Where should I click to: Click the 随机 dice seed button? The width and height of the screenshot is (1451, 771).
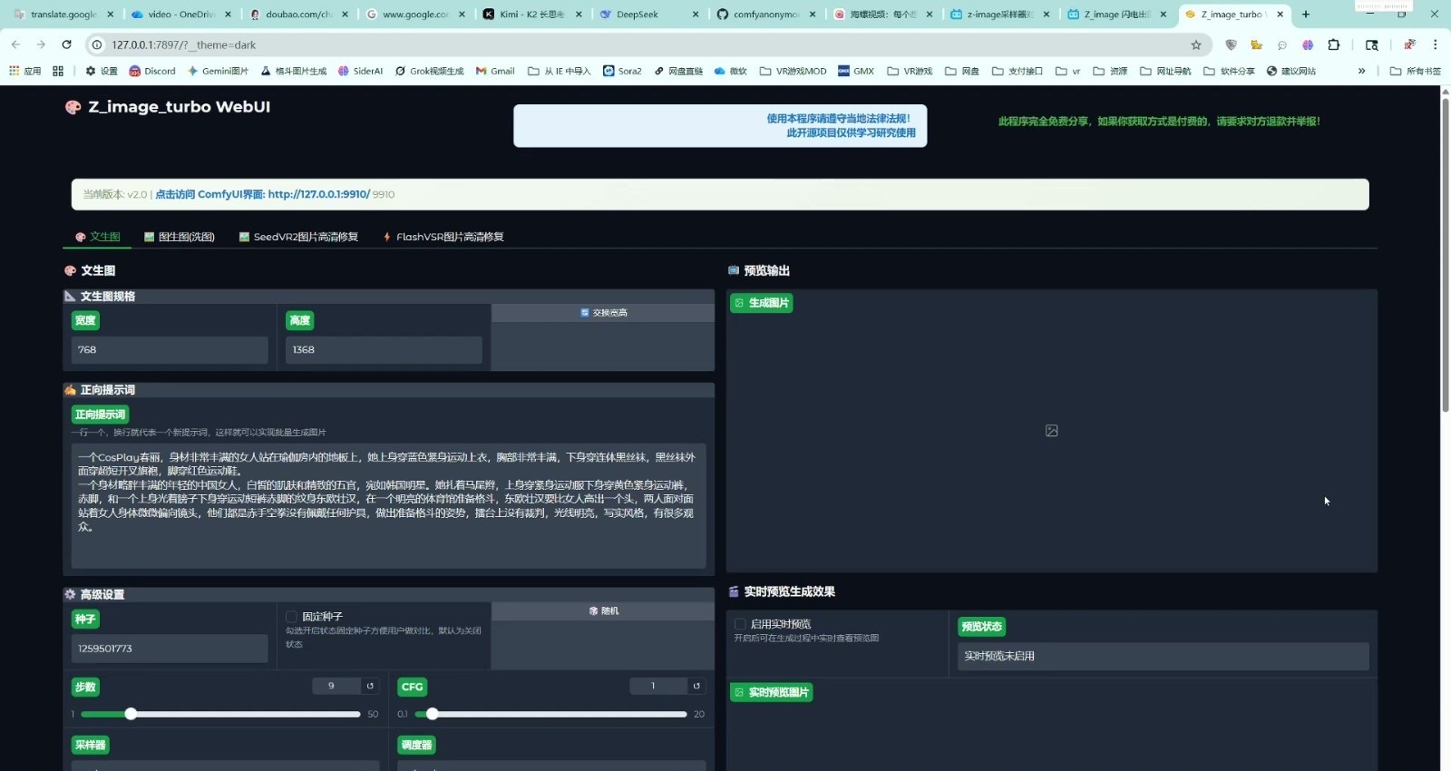point(603,611)
